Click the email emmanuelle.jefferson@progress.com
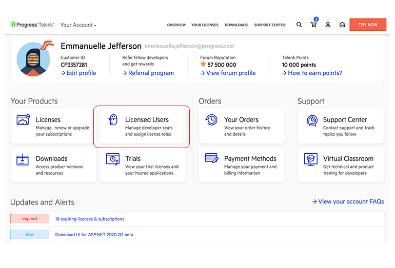The height and width of the screenshot is (268, 395). (189, 46)
